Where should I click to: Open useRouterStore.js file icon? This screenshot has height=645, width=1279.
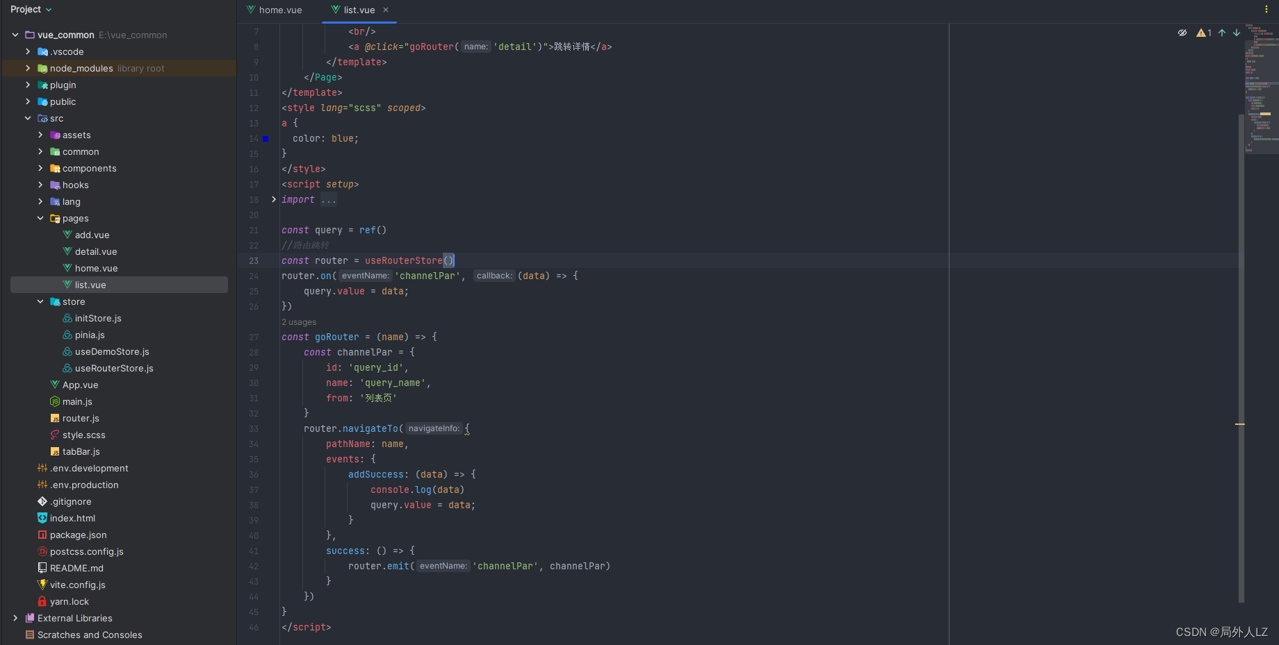tap(67, 368)
